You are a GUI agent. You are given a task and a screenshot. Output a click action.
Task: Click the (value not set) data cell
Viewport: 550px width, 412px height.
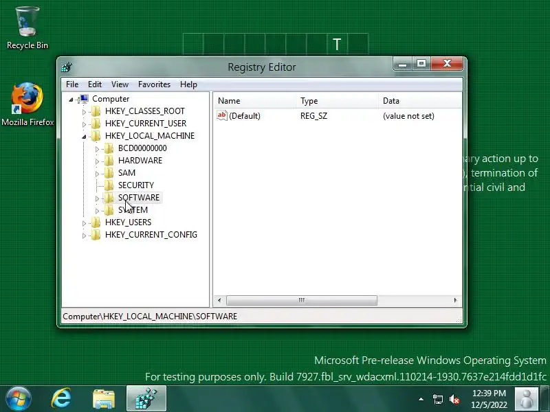click(408, 116)
